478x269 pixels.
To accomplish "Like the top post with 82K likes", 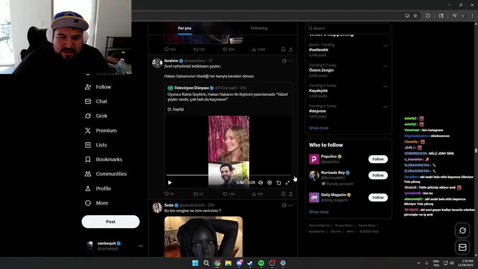I will pyautogui.click(x=229, y=49).
